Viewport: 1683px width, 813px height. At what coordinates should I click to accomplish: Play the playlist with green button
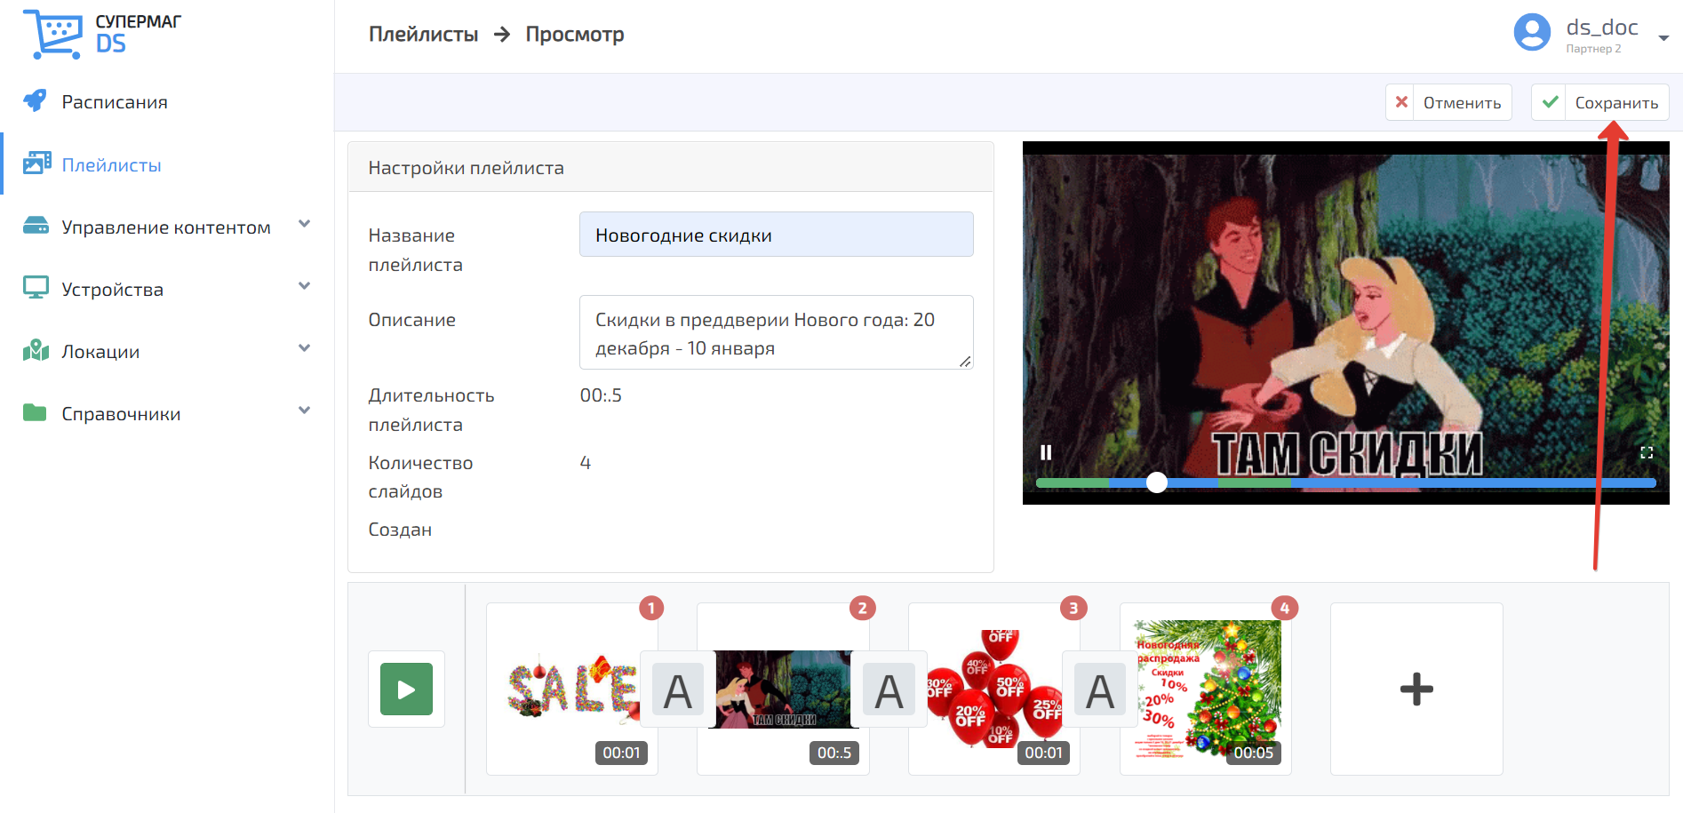pyautogui.click(x=406, y=689)
